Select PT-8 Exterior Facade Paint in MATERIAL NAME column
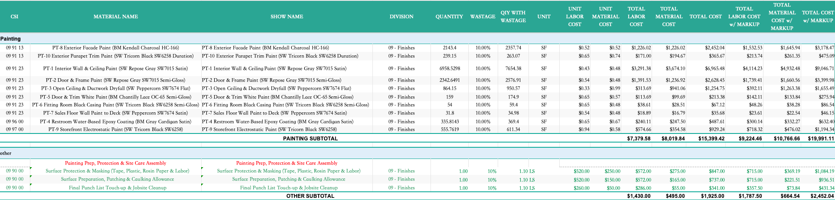 click(115, 48)
